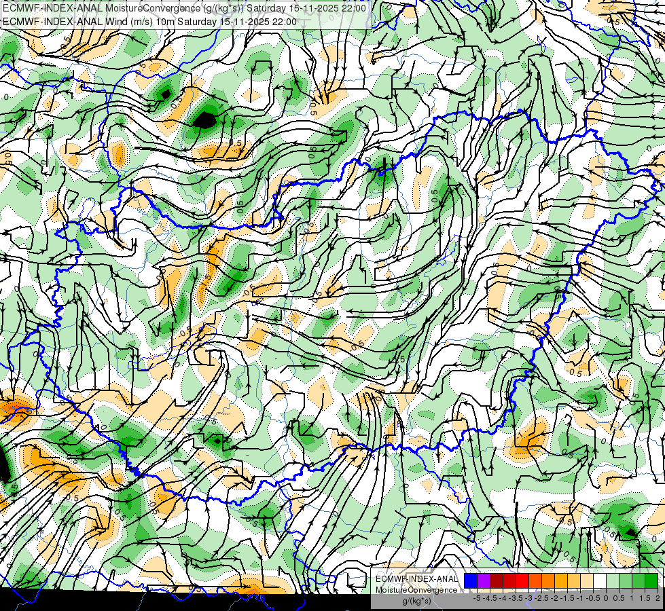The image size is (665, 611).
Task: Select the amber swatch for -2 to -1.5
Action: (x=561, y=580)
